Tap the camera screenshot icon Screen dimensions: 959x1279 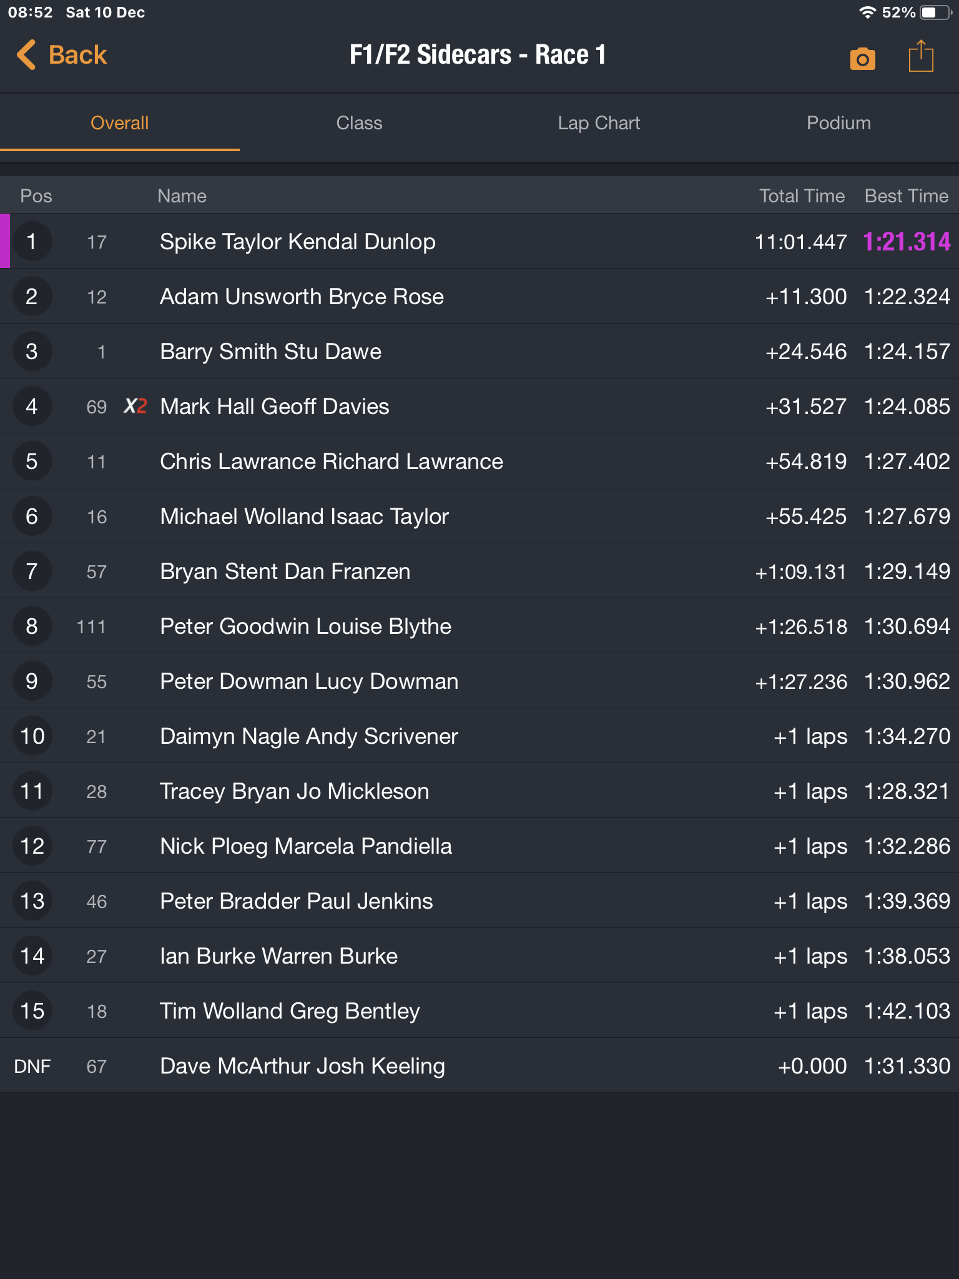click(862, 59)
